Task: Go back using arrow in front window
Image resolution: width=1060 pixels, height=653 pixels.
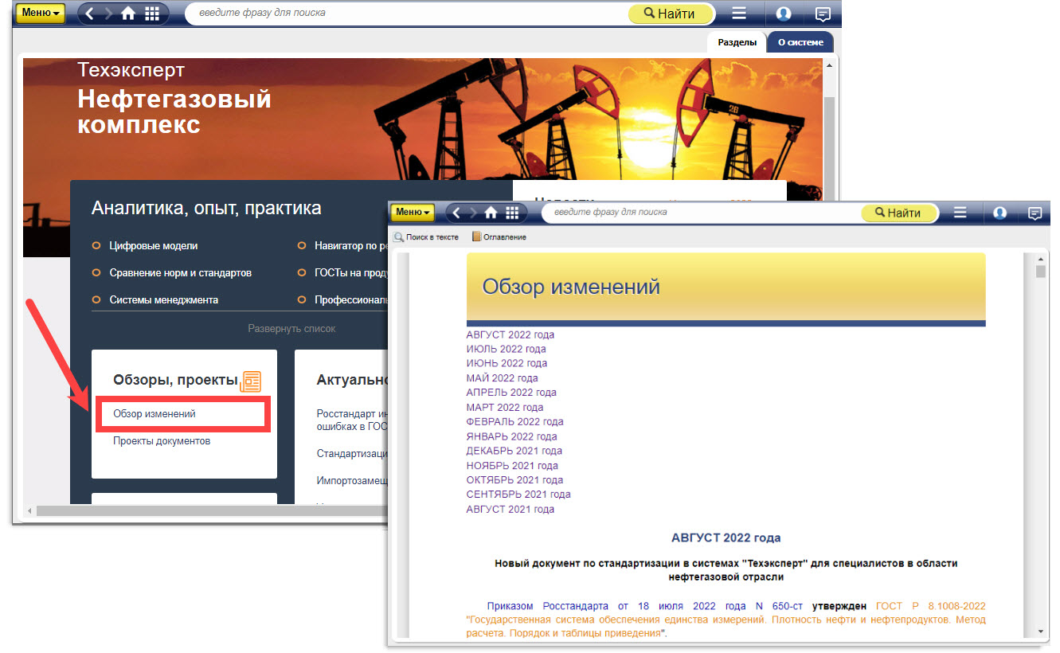Action: [458, 213]
